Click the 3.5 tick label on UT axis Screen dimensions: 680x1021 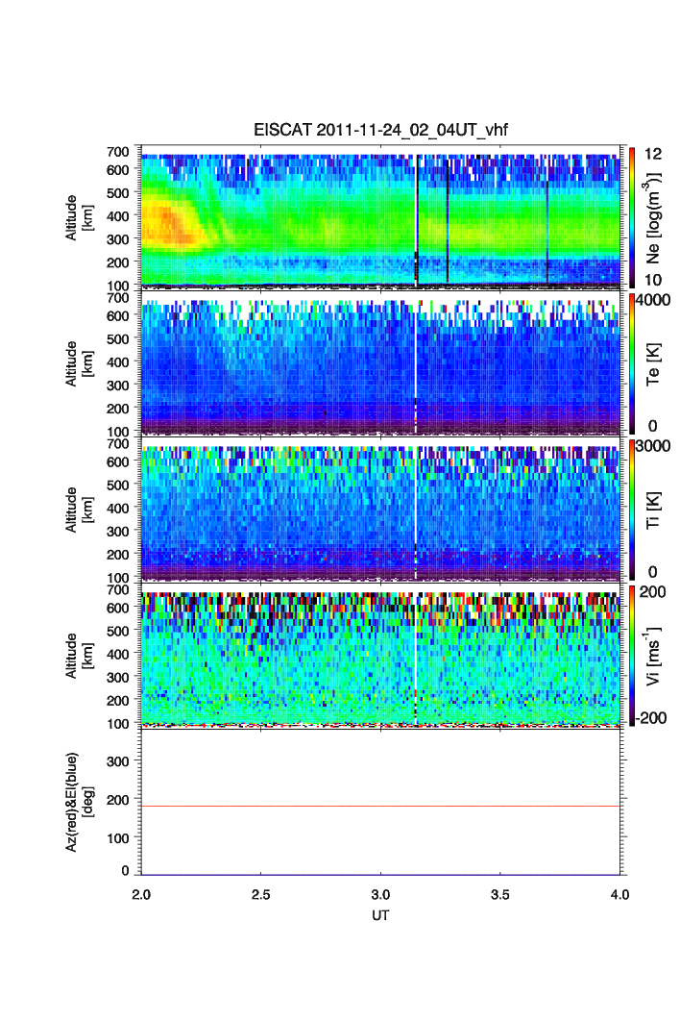499,894
